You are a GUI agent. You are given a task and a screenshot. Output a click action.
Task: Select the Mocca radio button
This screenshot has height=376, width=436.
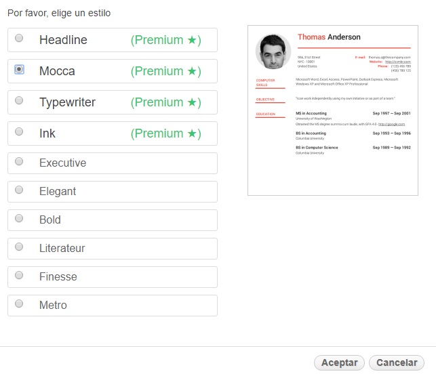point(19,69)
